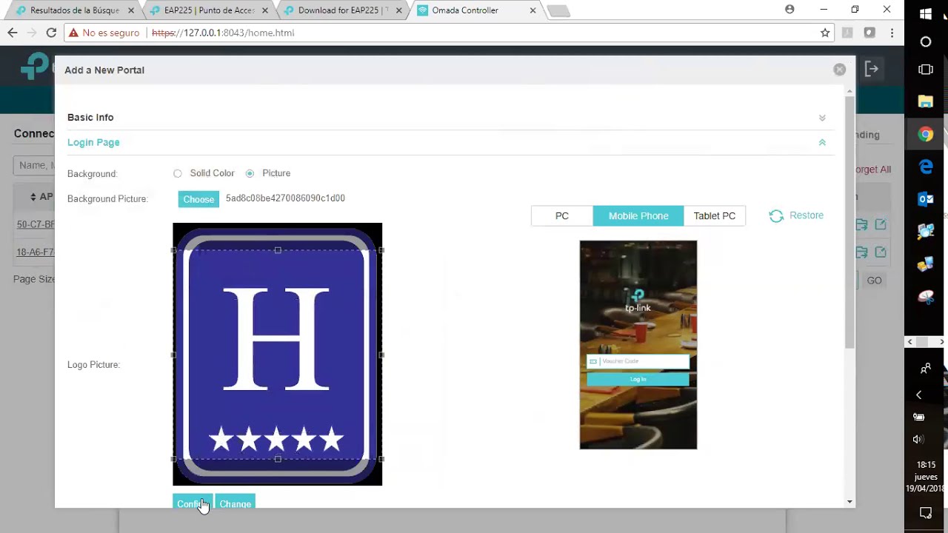
Task: Select Picture background option
Action: click(x=250, y=173)
